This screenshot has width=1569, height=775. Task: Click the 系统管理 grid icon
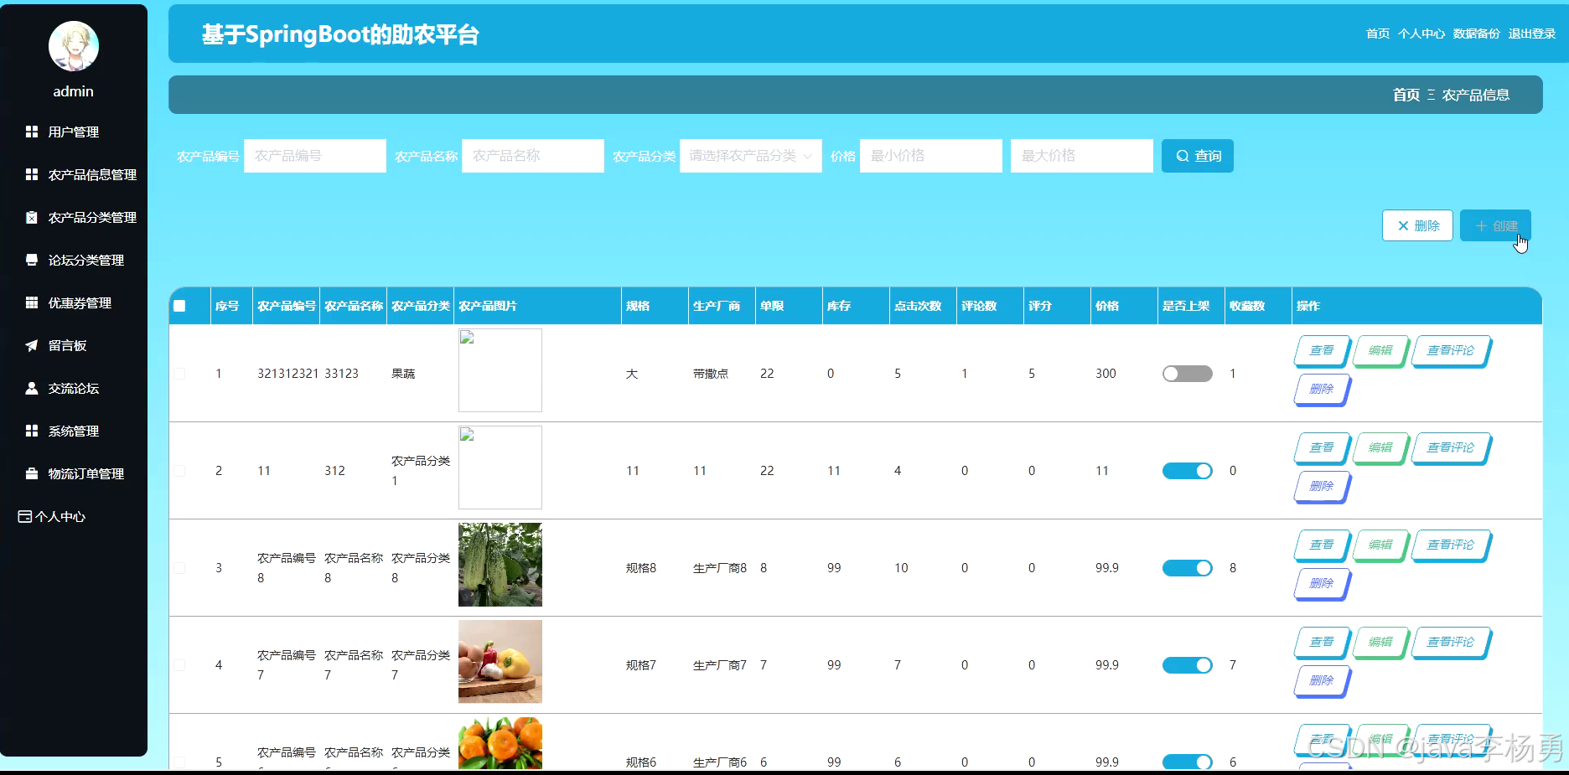tap(32, 431)
